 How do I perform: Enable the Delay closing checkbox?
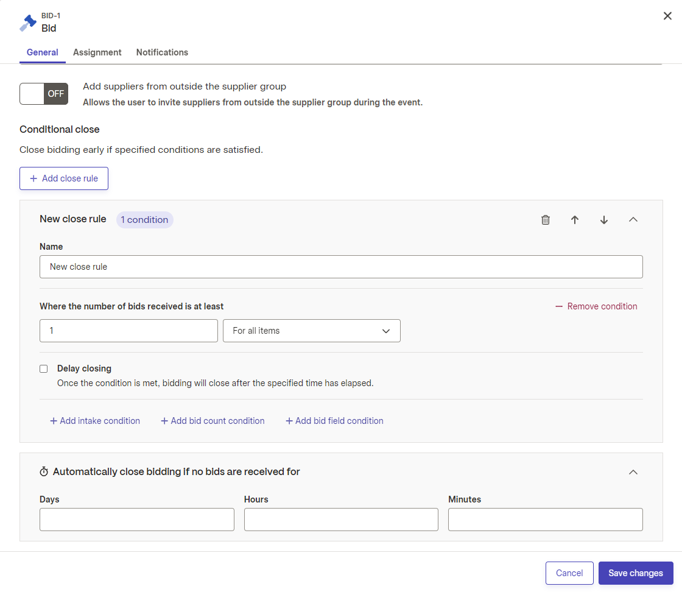tap(43, 369)
